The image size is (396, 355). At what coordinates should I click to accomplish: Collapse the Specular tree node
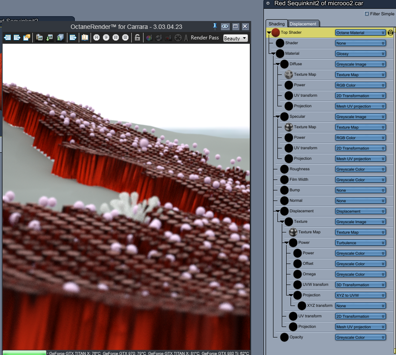click(278, 117)
